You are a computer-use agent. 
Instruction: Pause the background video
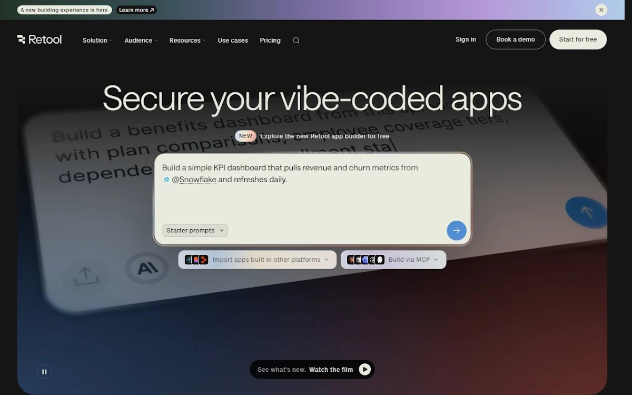pos(44,372)
